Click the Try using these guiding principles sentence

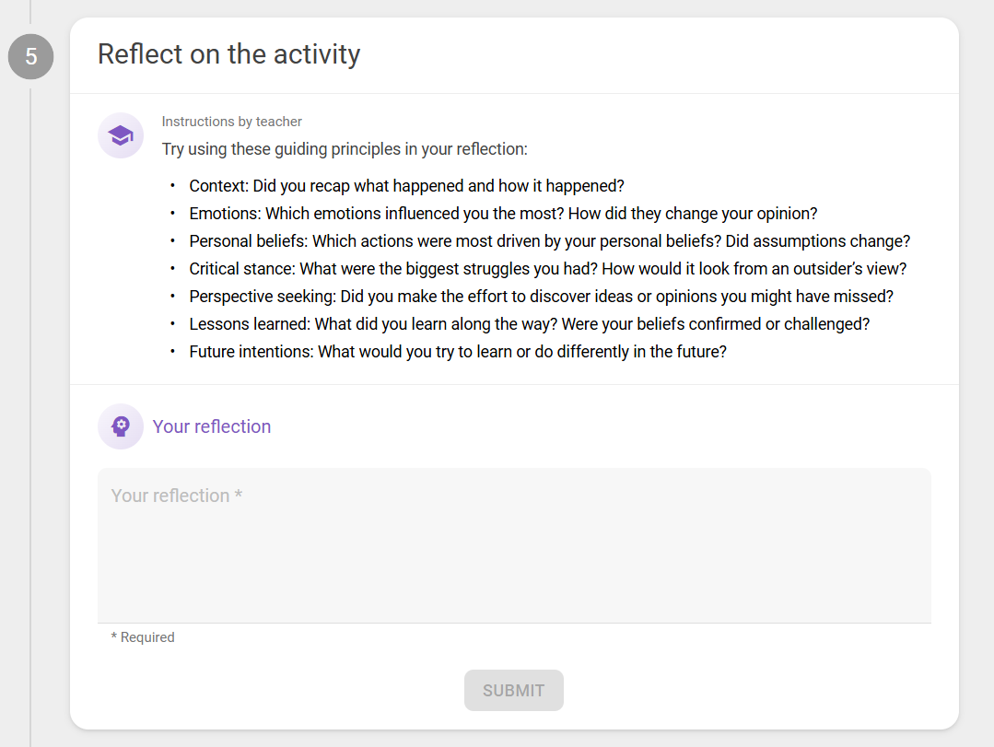(345, 149)
